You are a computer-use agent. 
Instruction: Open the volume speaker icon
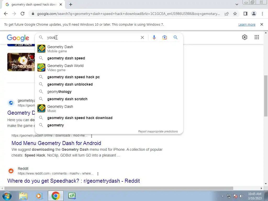click(x=242, y=196)
